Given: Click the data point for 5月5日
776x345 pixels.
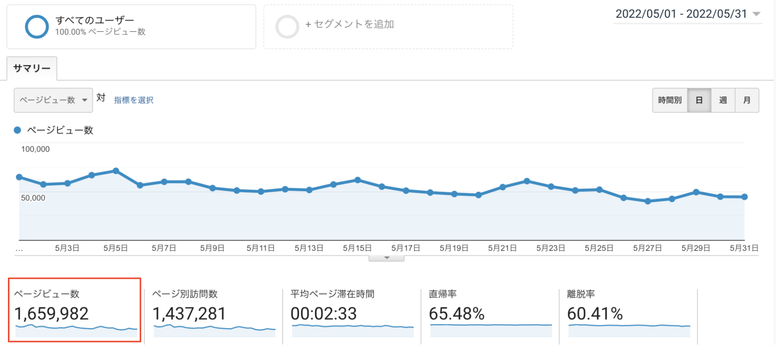Looking at the screenshot, I should point(116,171).
